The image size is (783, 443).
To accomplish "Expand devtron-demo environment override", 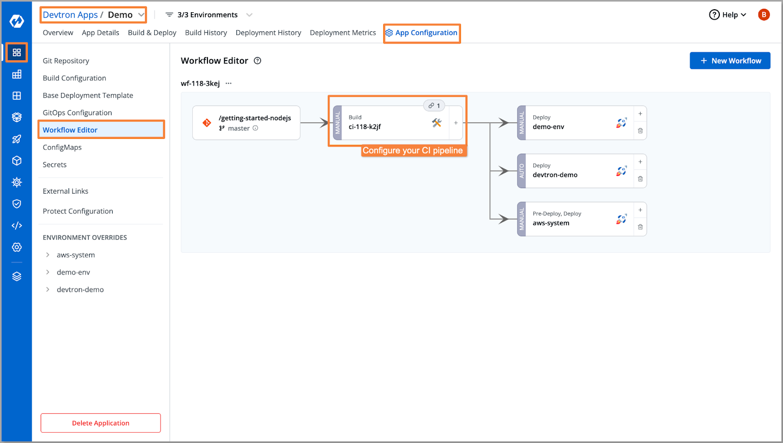I will (x=47, y=289).
